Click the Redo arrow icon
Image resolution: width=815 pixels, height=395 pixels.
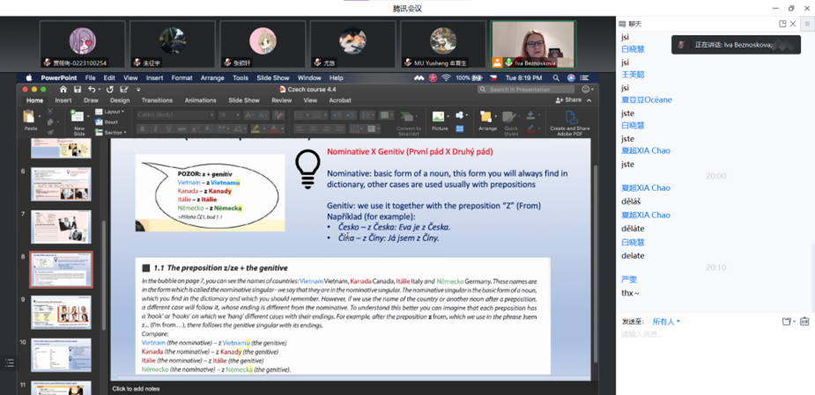pyautogui.click(x=109, y=89)
